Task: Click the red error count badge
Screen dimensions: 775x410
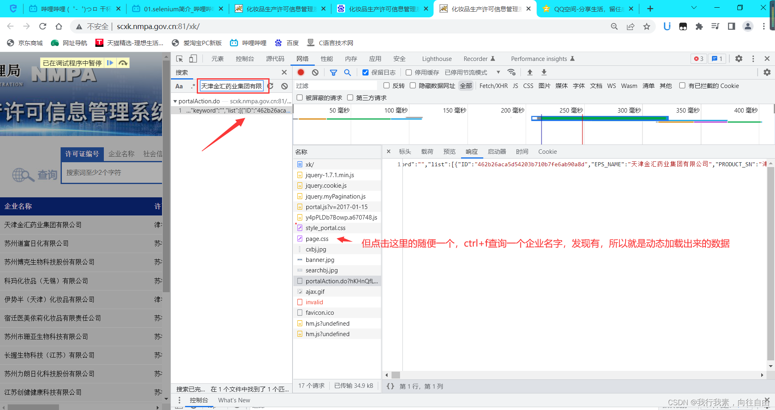Action: coord(699,59)
